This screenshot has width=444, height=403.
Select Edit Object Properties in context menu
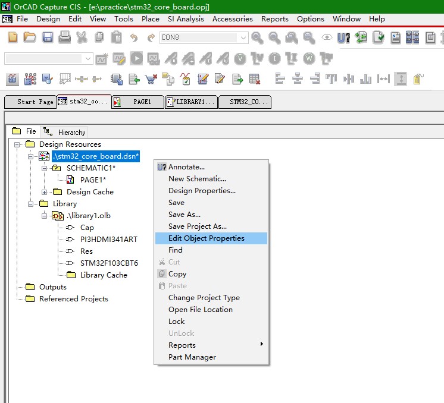211,238
